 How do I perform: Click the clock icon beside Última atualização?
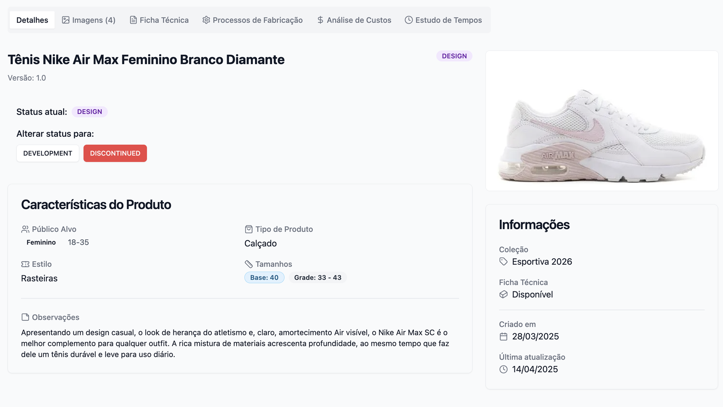(503, 370)
